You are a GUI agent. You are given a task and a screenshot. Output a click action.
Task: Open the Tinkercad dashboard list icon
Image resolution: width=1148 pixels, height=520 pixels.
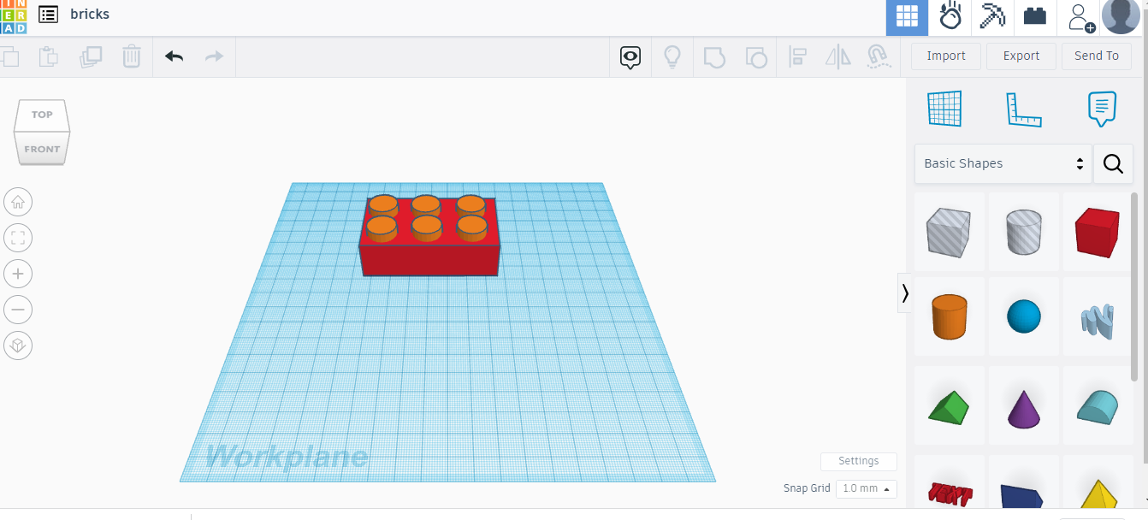point(49,15)
